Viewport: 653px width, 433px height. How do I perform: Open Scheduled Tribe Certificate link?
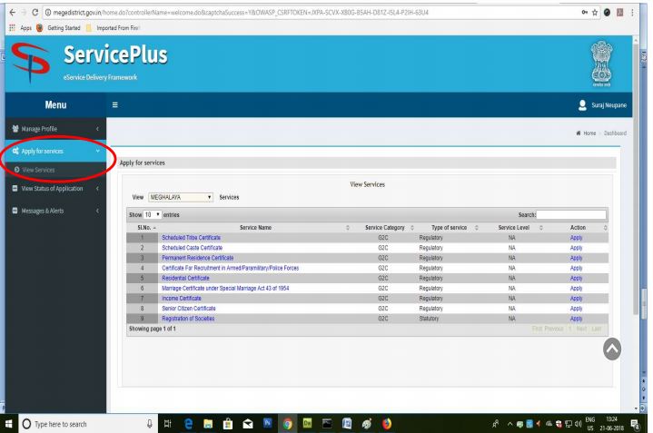[197, 237]
